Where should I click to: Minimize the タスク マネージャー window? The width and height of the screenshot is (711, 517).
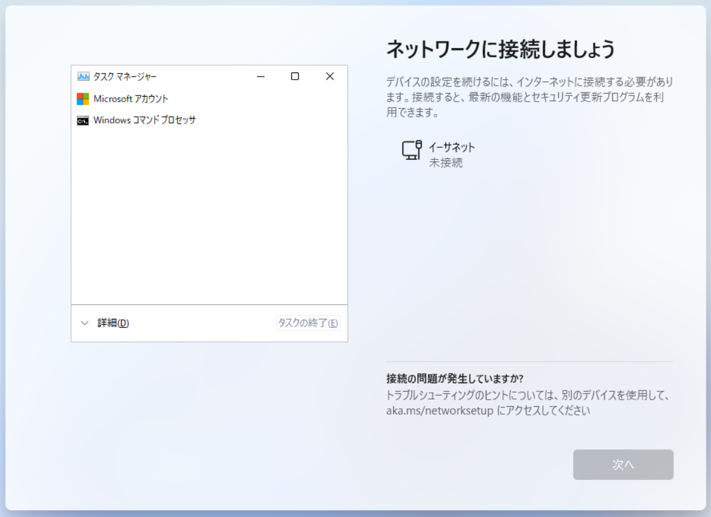261,76
